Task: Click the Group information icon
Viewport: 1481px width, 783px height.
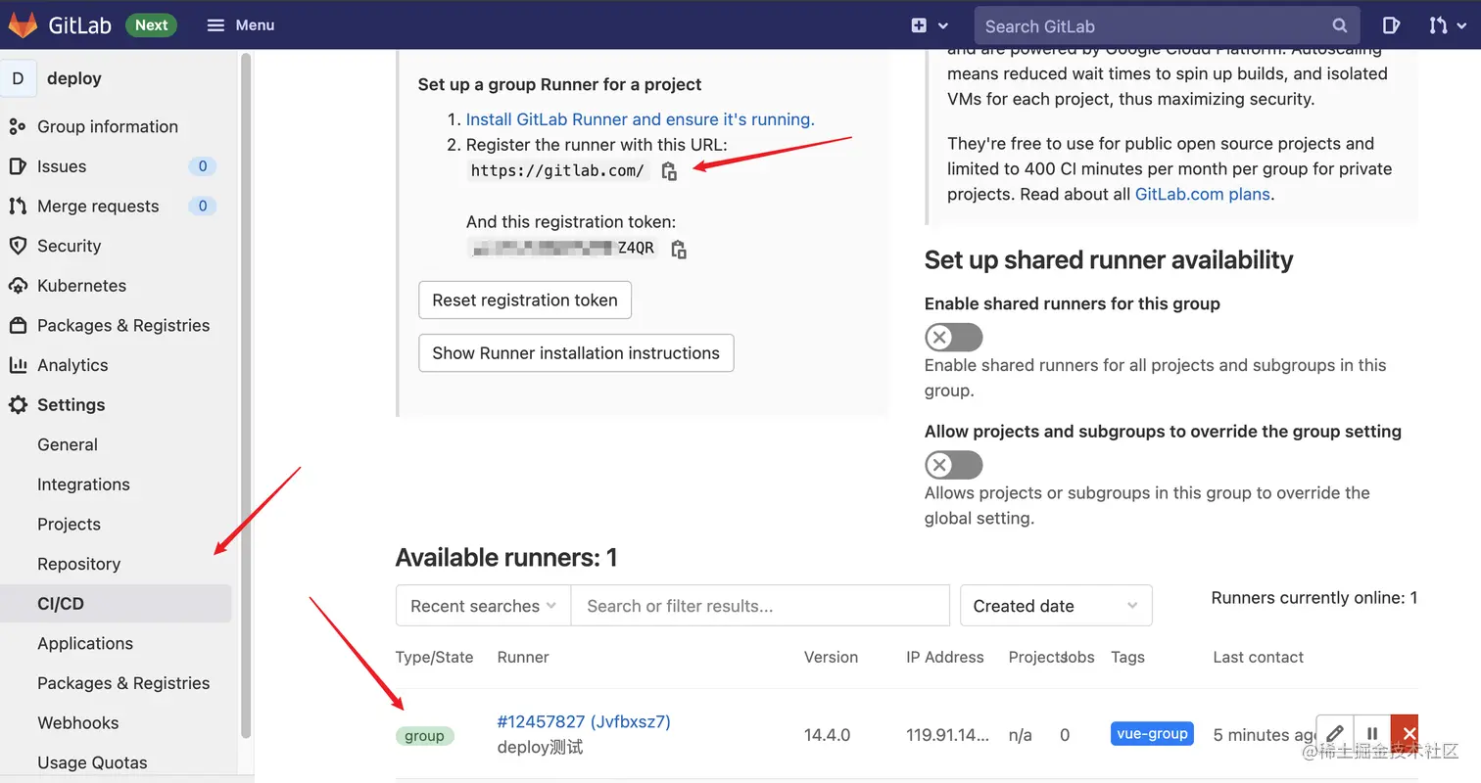Action: coord(18,126)
